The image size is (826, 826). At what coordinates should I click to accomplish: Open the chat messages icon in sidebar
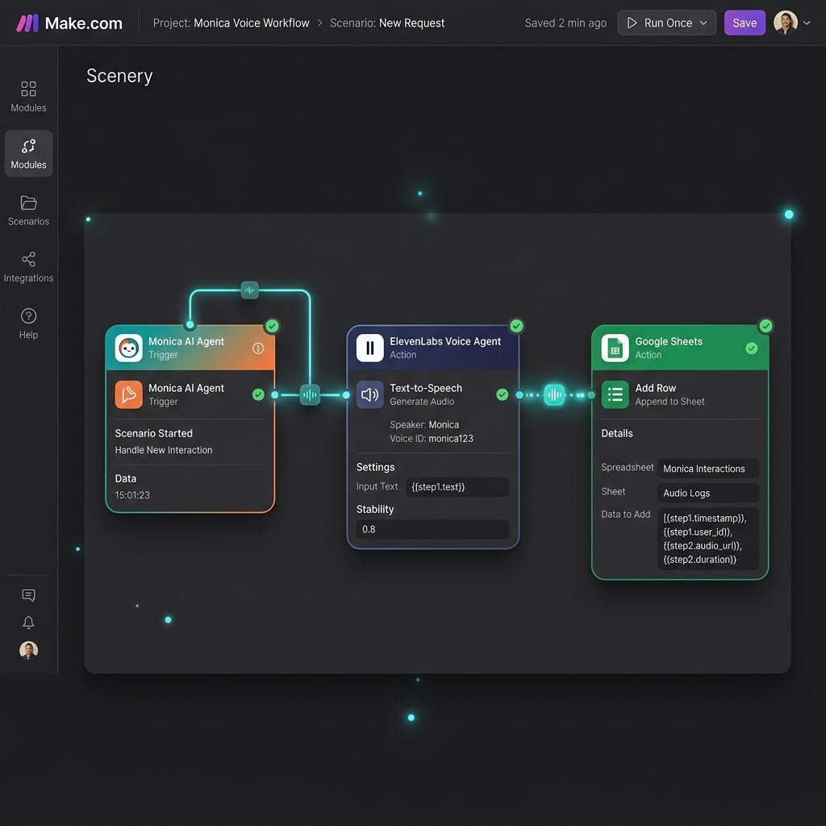[x=28, y=594]
